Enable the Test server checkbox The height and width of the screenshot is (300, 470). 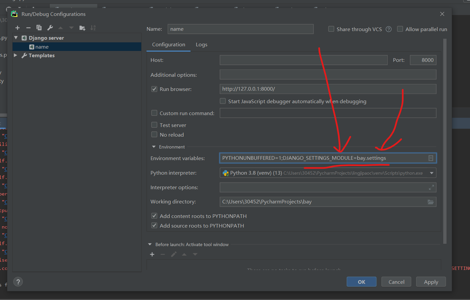click(154, 125)
